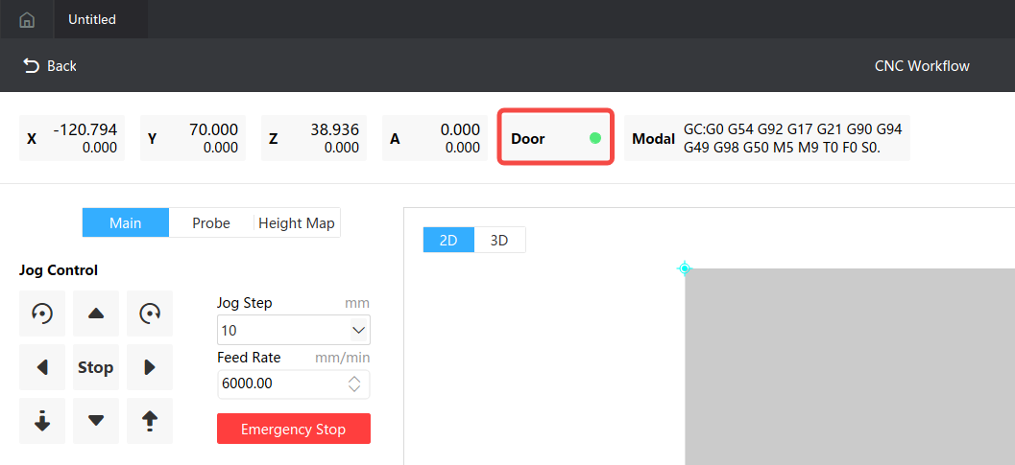The height and width of the screenshot is (465, 1015).
Task: Switch canvas to 3D view
Action: tap(499, 240)
